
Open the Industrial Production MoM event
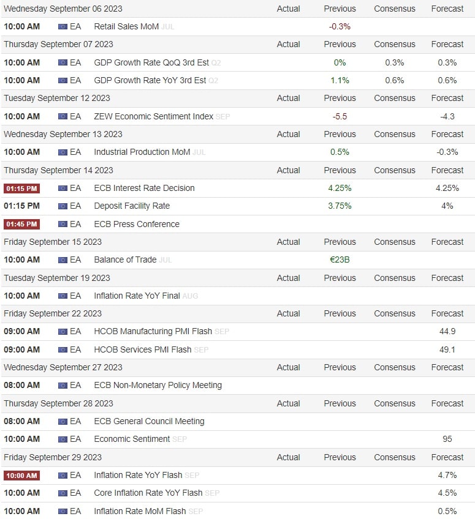point(142,152)
